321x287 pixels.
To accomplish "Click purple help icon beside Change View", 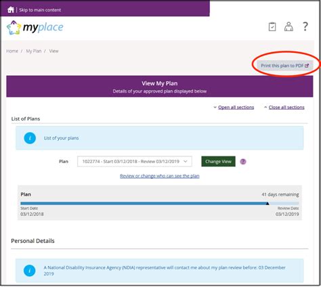I will 243,162.
